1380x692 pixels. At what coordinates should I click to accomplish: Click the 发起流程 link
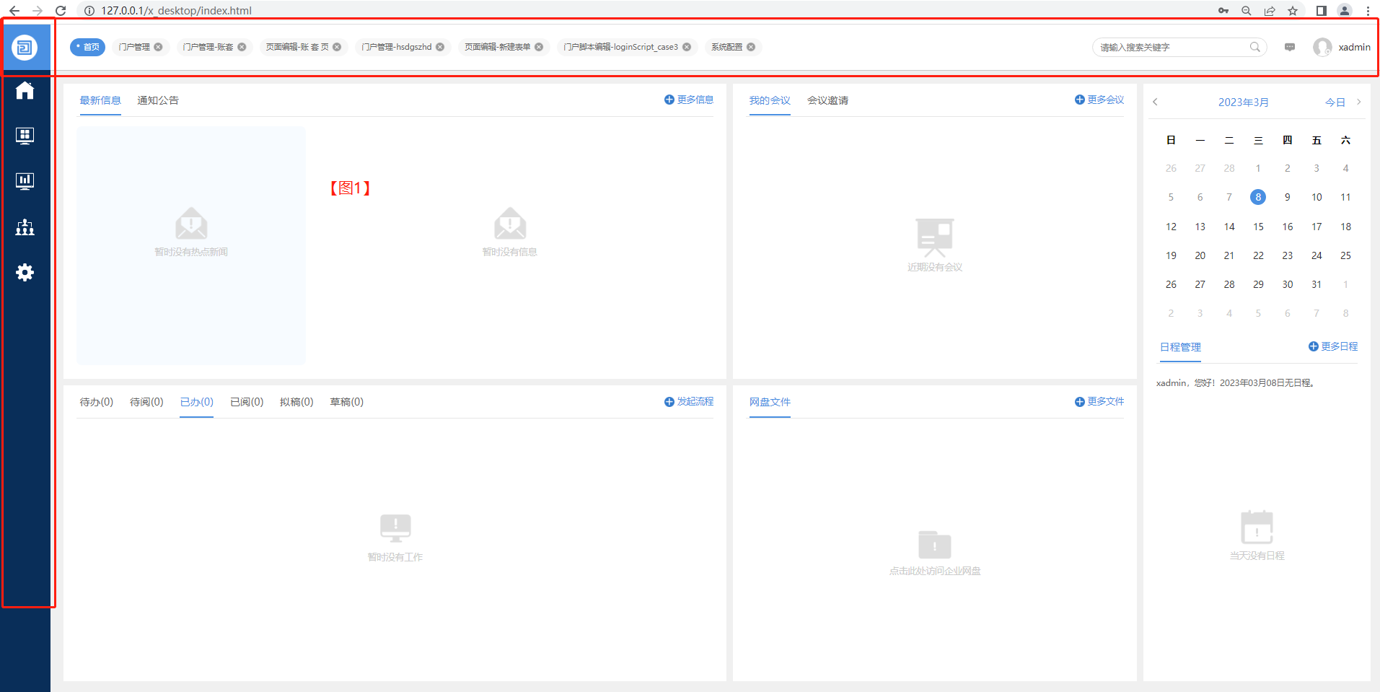pyautogui.click(x=689, y=401)
